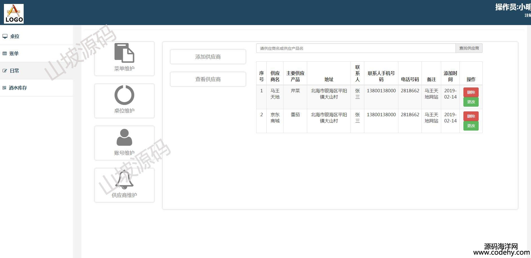
Task: Select 账单 in the sidebar
Action: pos(14,53)
